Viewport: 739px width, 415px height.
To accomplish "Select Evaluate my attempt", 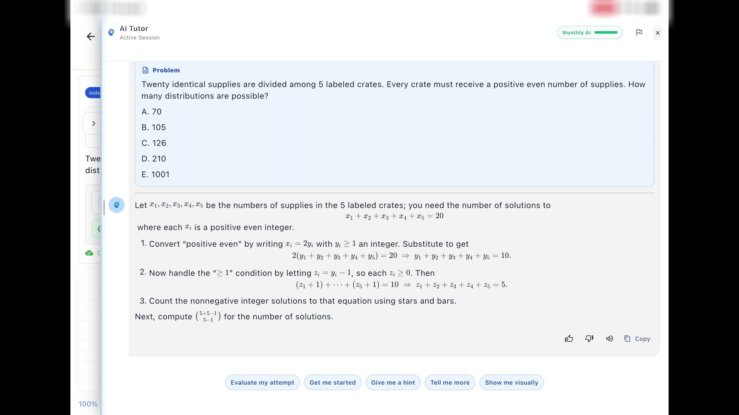I will (x=262, y=382).
